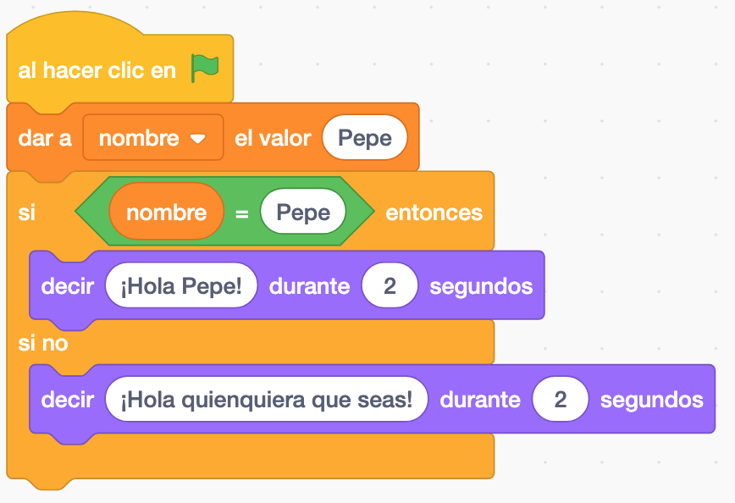Viewport: 735px width, 503px height.
Task: Edit the ¡Hola Pepe! text field
Action: [x=181, y=286]
